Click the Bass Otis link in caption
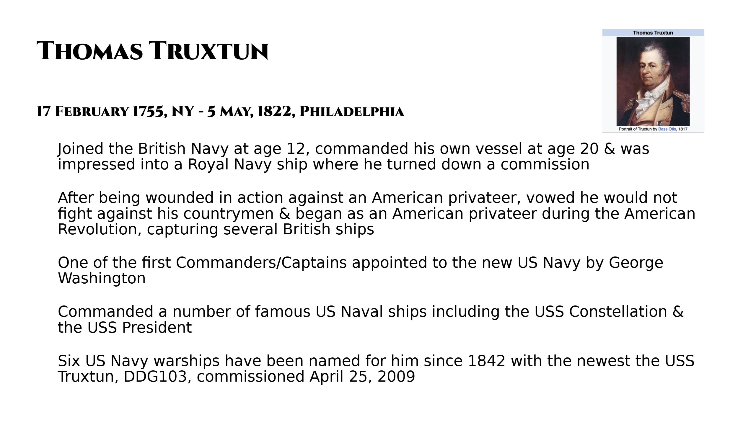Screen dimensions: 756x425 point(667,129)
